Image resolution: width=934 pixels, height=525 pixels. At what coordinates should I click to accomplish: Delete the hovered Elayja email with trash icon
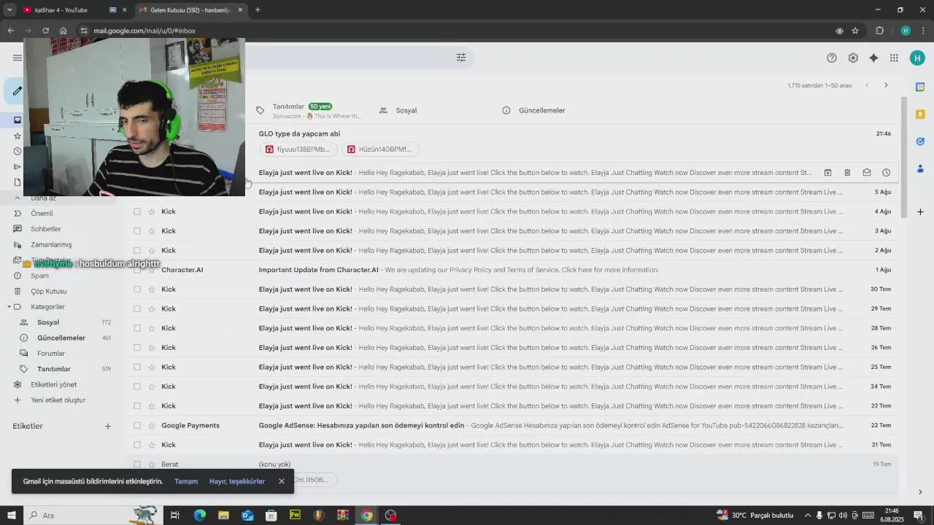click(847, 173)
